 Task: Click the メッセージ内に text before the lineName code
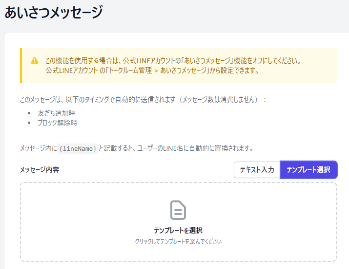coord(38,148)
